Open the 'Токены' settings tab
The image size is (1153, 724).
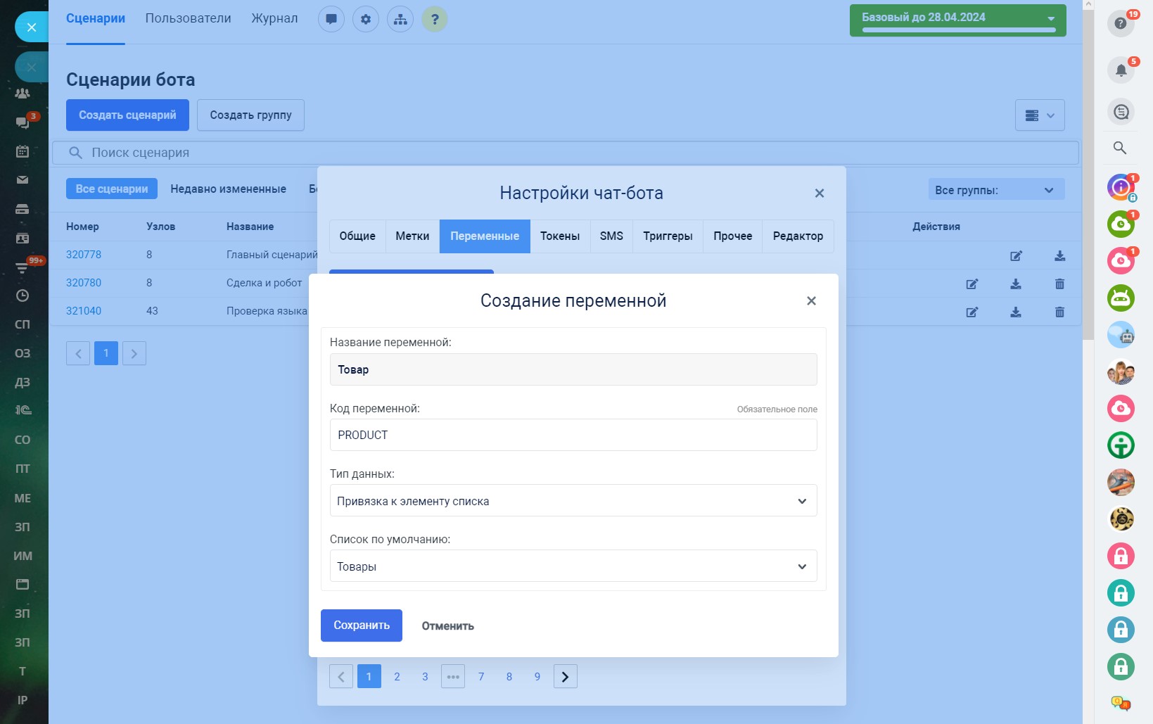click(x=559, y=236)
